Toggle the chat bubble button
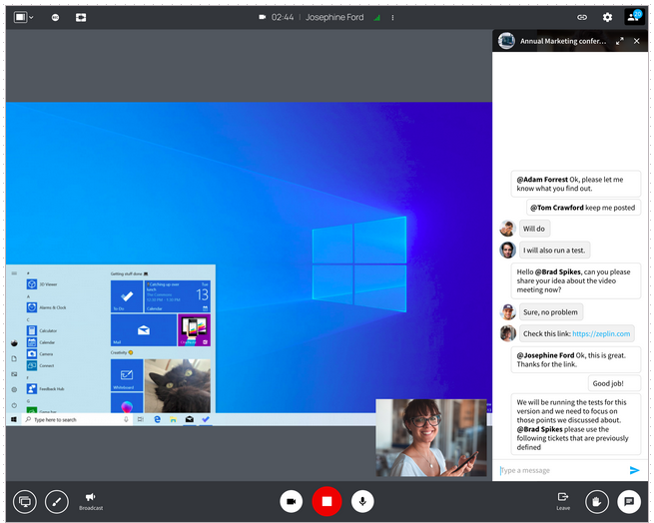This screenshot has width=654, height=523. click(x=629, y=501)
